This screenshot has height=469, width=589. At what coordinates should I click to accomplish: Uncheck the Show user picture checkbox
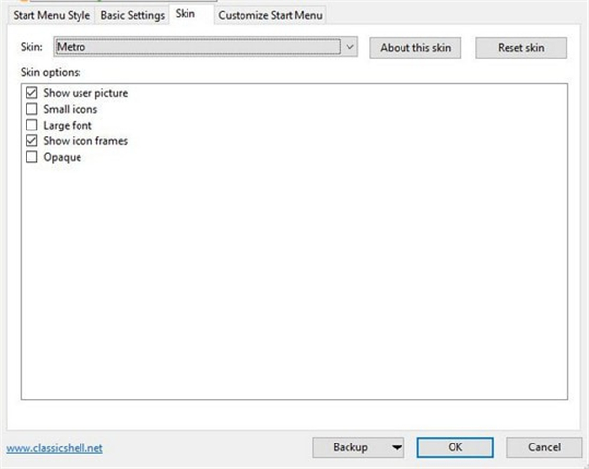click(x=31, y=93)
